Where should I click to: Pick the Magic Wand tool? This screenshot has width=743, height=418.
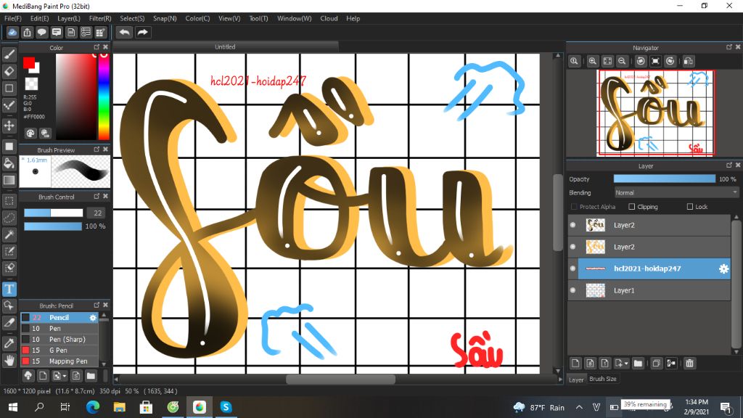point(9,234)
